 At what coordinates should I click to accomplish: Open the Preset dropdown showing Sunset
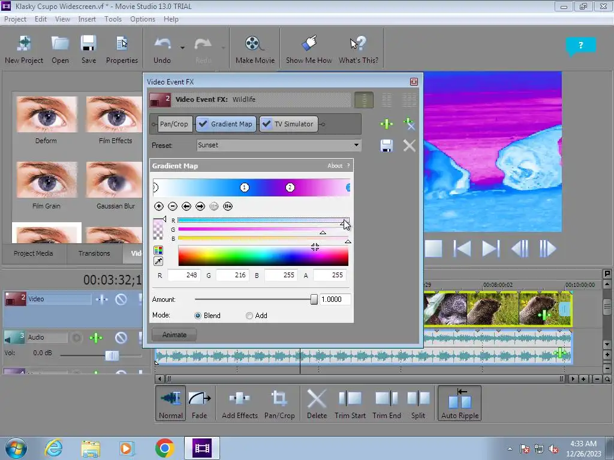pyautogui.click(x=279, y=145)
